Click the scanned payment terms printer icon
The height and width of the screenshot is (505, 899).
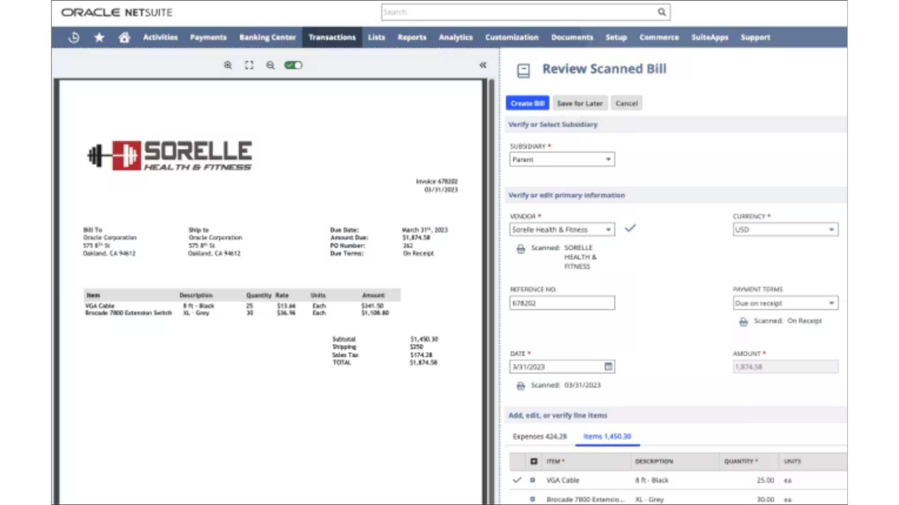coord(744,321)
